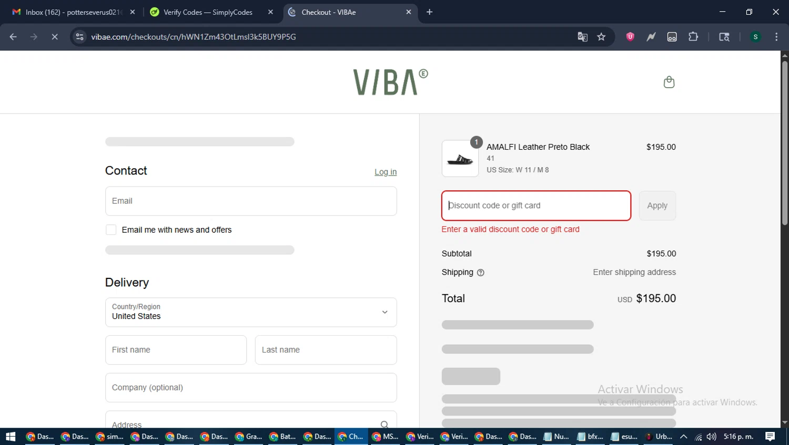Image resolution: width=789 pixels, height=445 pixels.
Task: Open the esu... Notepad taskbar item
Action: tap(625, 437)
